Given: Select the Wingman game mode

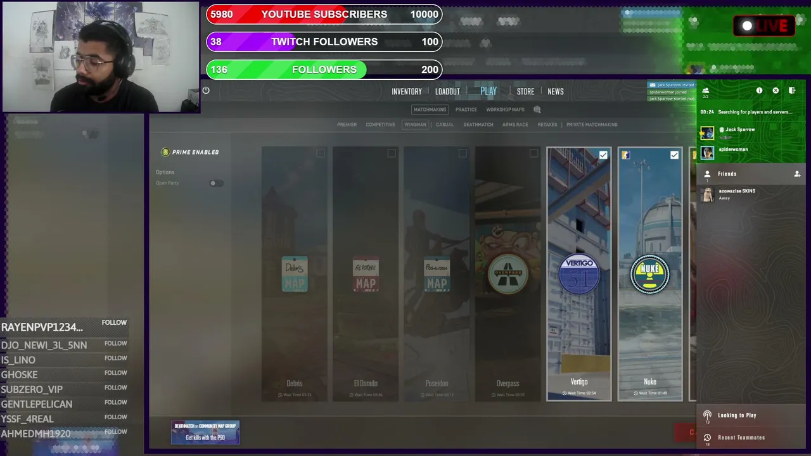Looking at the screenshot, I should (416, 125).
